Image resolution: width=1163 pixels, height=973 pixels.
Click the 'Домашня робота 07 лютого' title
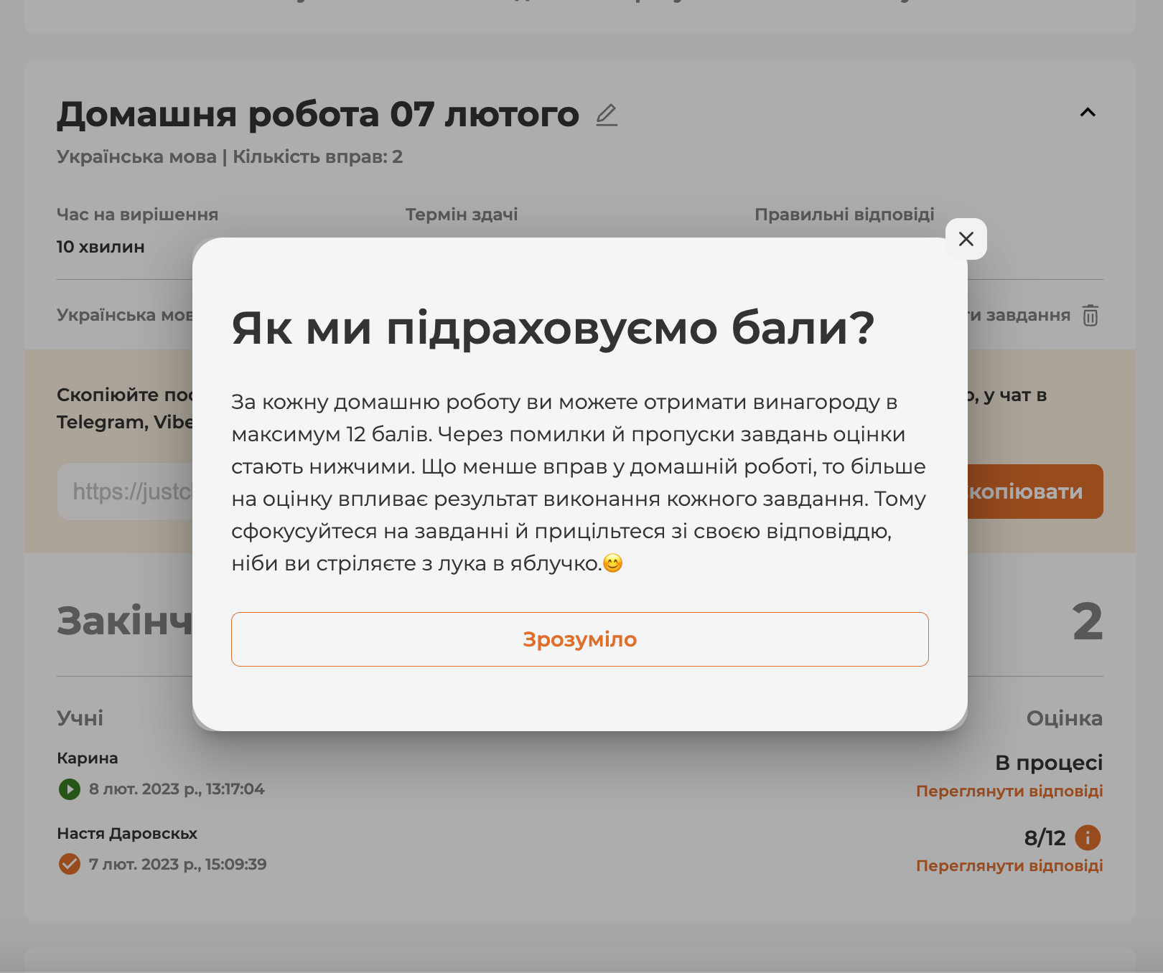pyautogui.click(x=318, y=115)
